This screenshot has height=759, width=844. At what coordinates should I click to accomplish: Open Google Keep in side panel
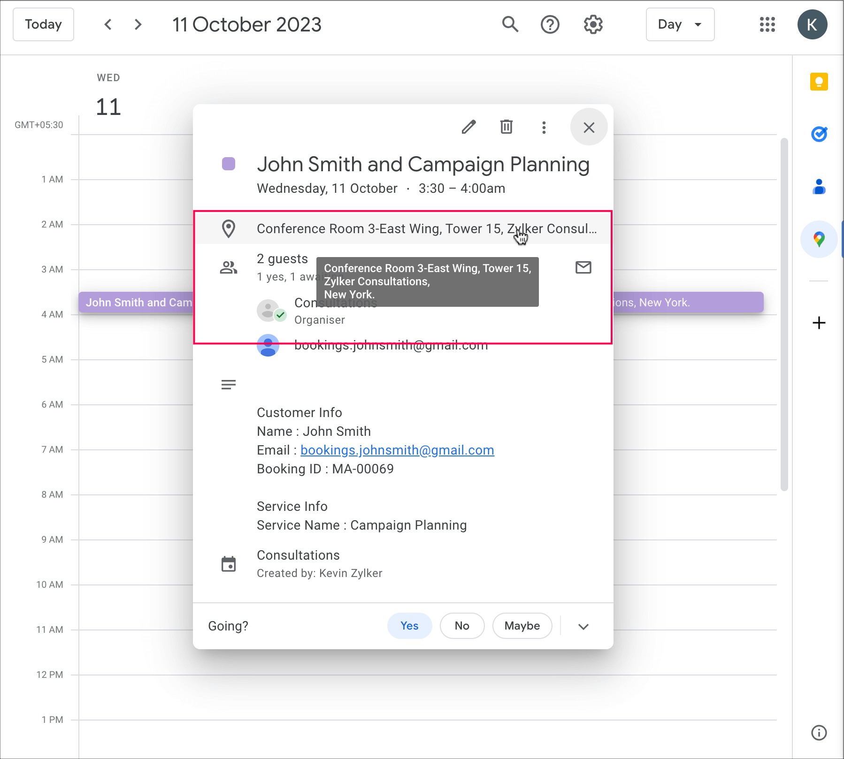click(819, 82)
